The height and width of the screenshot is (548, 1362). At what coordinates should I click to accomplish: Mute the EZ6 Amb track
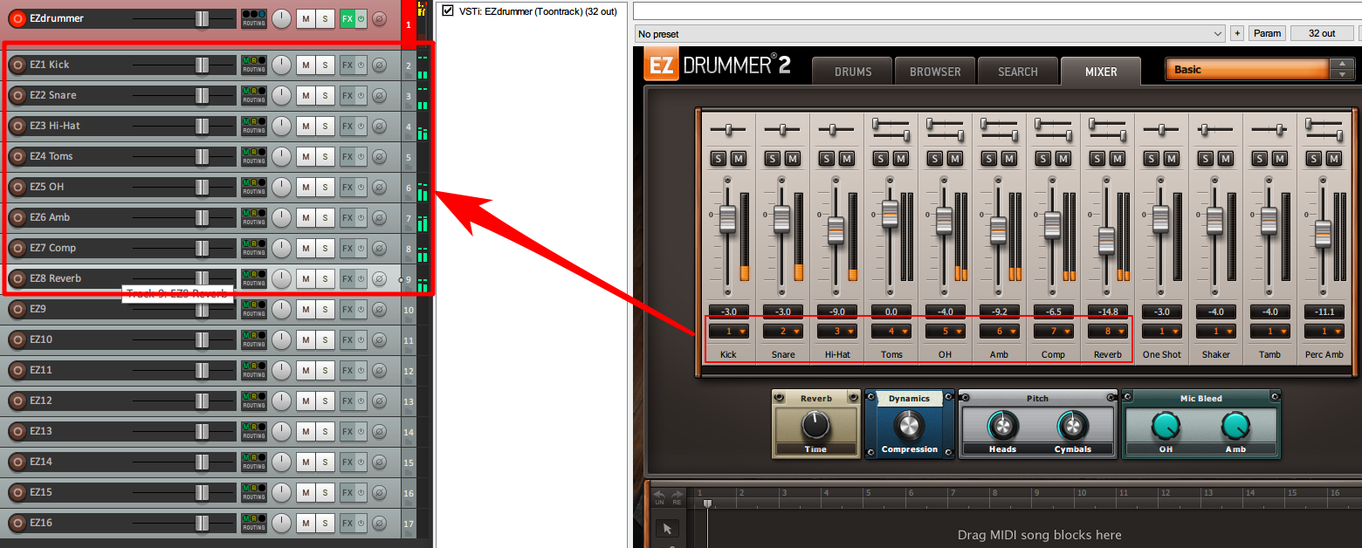coord(306,217)
